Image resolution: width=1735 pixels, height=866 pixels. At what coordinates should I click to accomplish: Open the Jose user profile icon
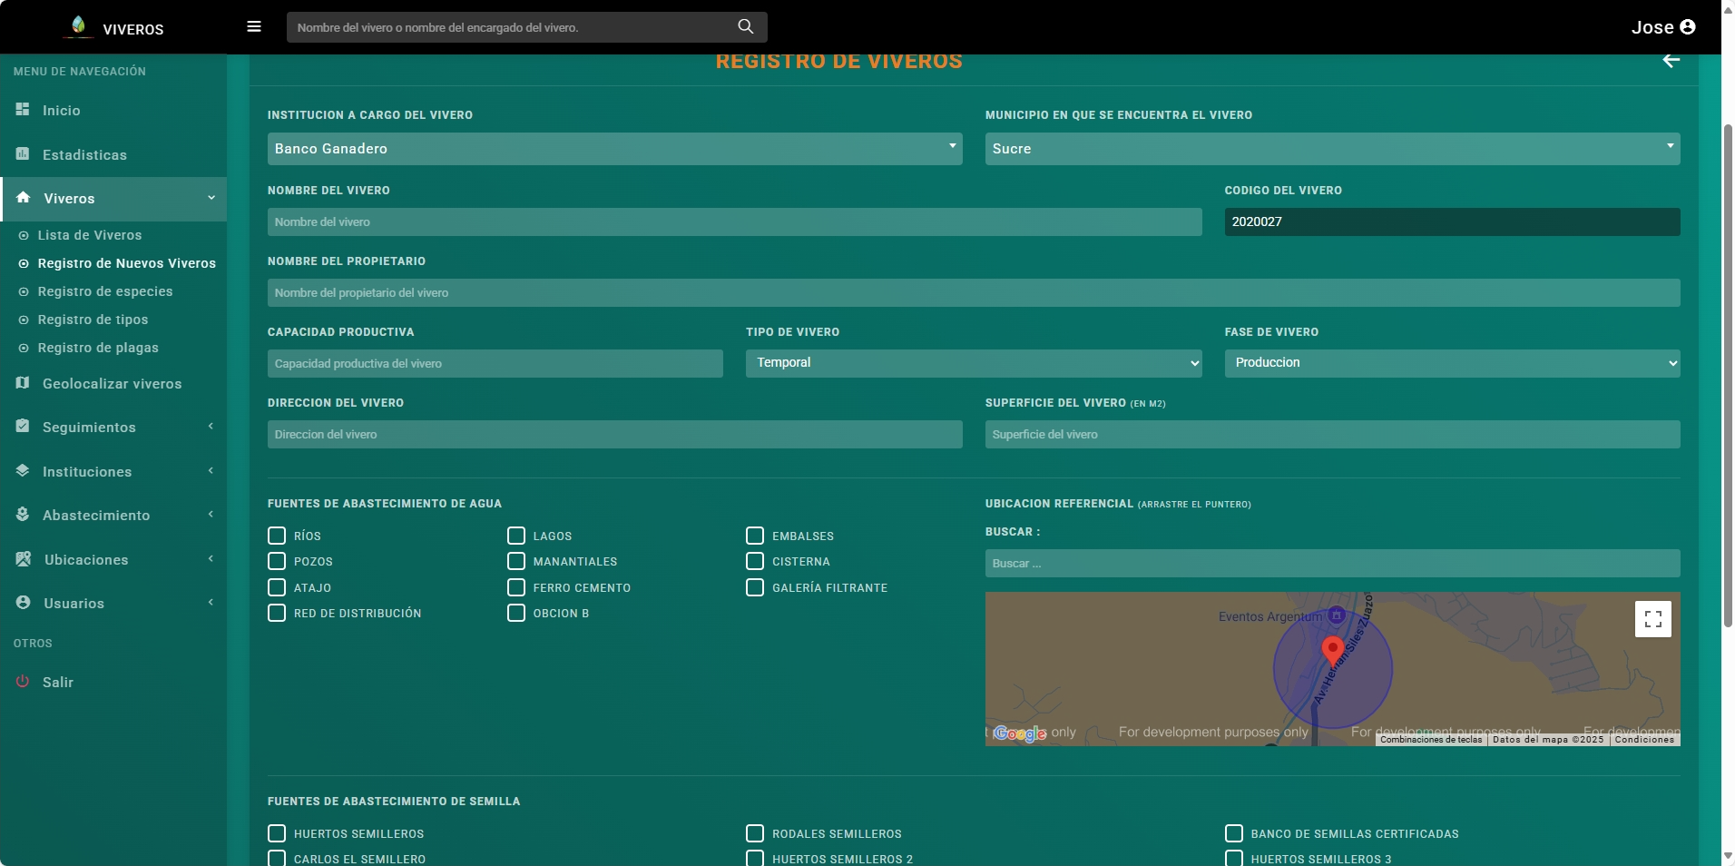(1688, 27)
